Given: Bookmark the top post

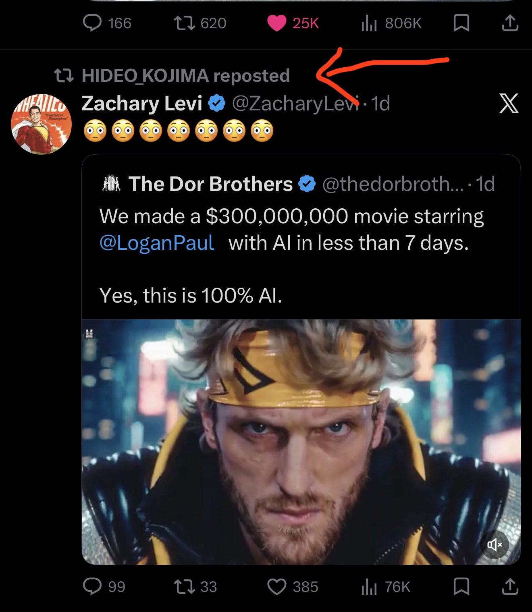Looking at the screenshot, I should tap(461, 23).
